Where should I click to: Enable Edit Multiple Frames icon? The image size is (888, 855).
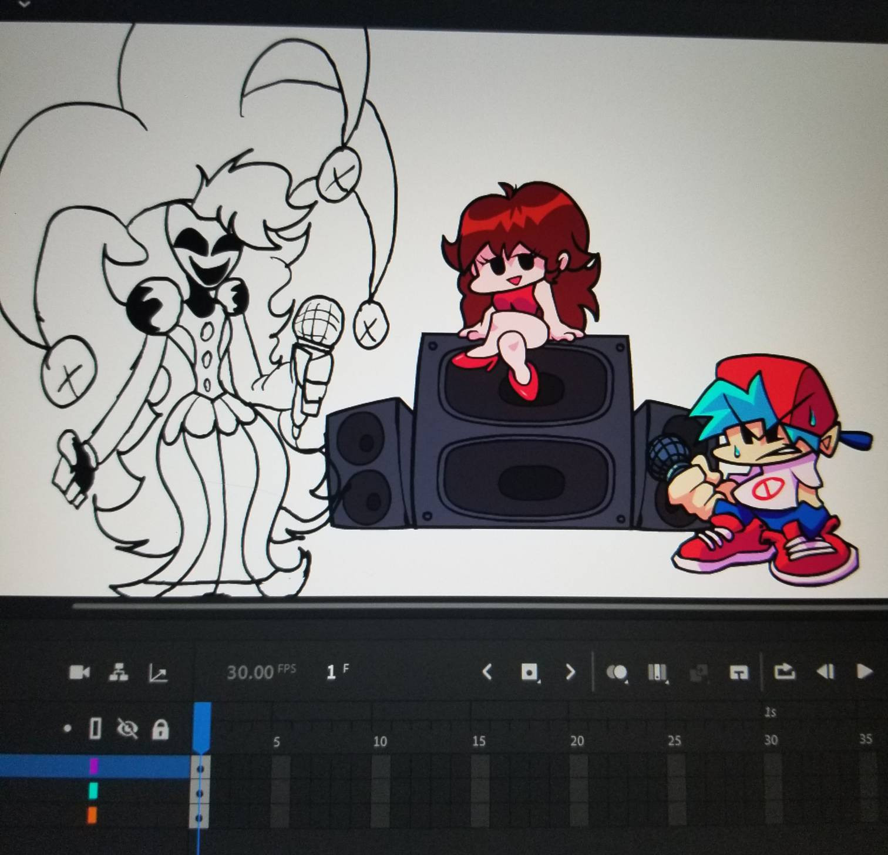(657, 673)
